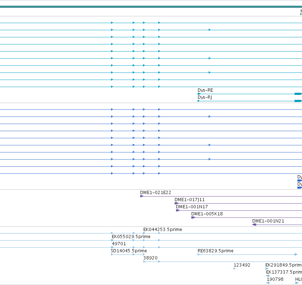Image resolution: width=302 pixels, height=285 pixels.
Task: Click the 123492 feature label
Action: [x=242, y=265]
